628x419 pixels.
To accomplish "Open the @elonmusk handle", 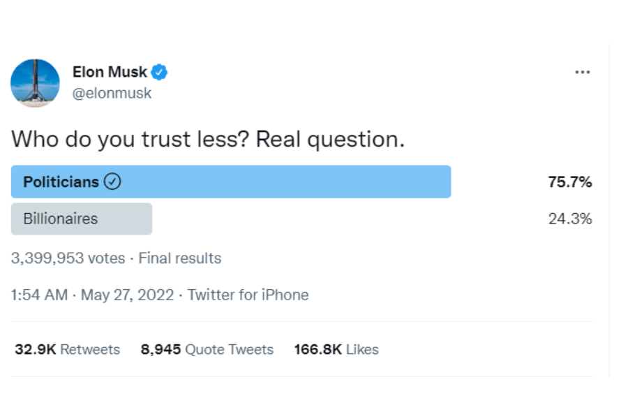I will (112, 91).
